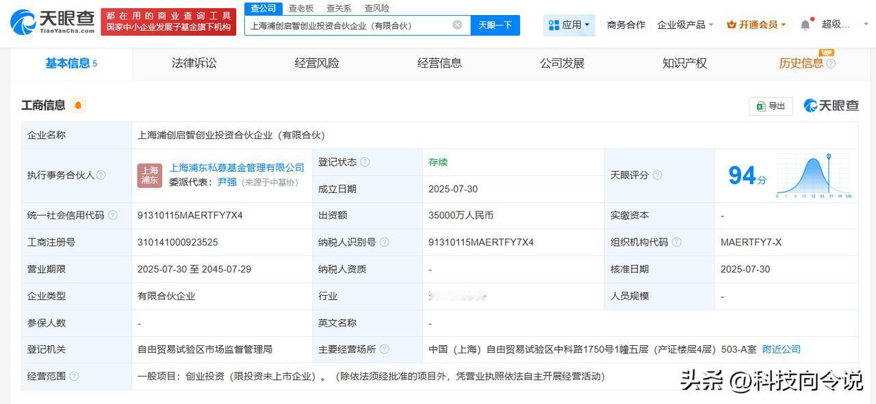
Task: Click the orange alert bell beside 工商信息
Action: (x=78, y=105)
